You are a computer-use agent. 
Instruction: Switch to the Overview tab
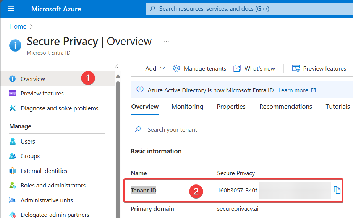145,107
